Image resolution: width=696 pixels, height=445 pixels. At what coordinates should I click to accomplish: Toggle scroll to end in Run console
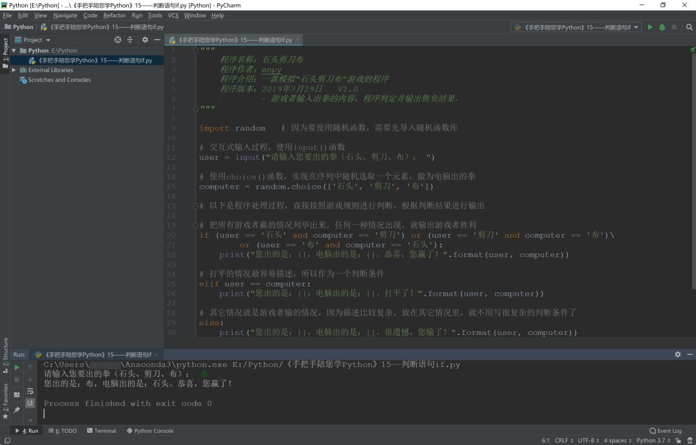point(30,402)
